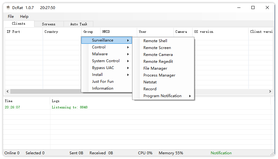Screen dimensions: 278x159
Task: Open the File menu
Action: point(11,17)
